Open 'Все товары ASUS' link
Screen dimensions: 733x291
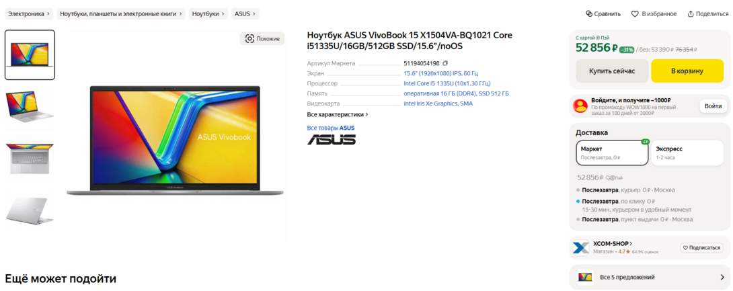pos(330,128)
